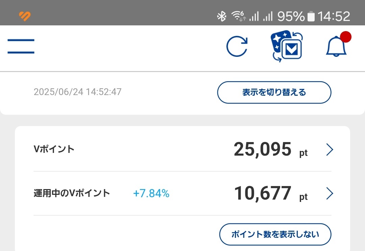Tap the red notification badge dot
This screenshot has height=251, width=365.
point(346,37)
